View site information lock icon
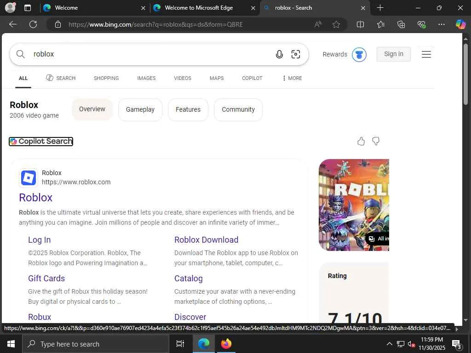This screenshot has height=353, width=471. tap(58, 24)
